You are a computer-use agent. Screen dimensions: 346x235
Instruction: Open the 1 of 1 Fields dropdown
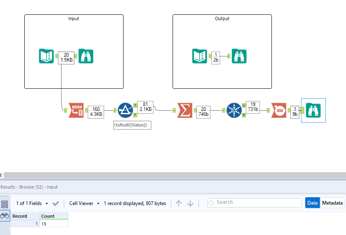click(32, 203)
